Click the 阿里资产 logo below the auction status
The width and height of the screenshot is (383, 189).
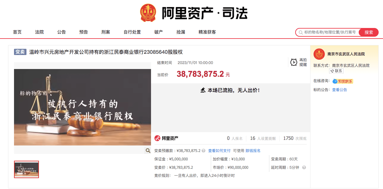166,138
